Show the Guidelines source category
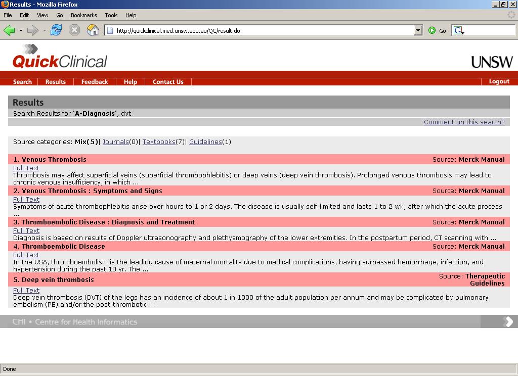The height and width of the screenshot is (376, 518). pos(205,142)
